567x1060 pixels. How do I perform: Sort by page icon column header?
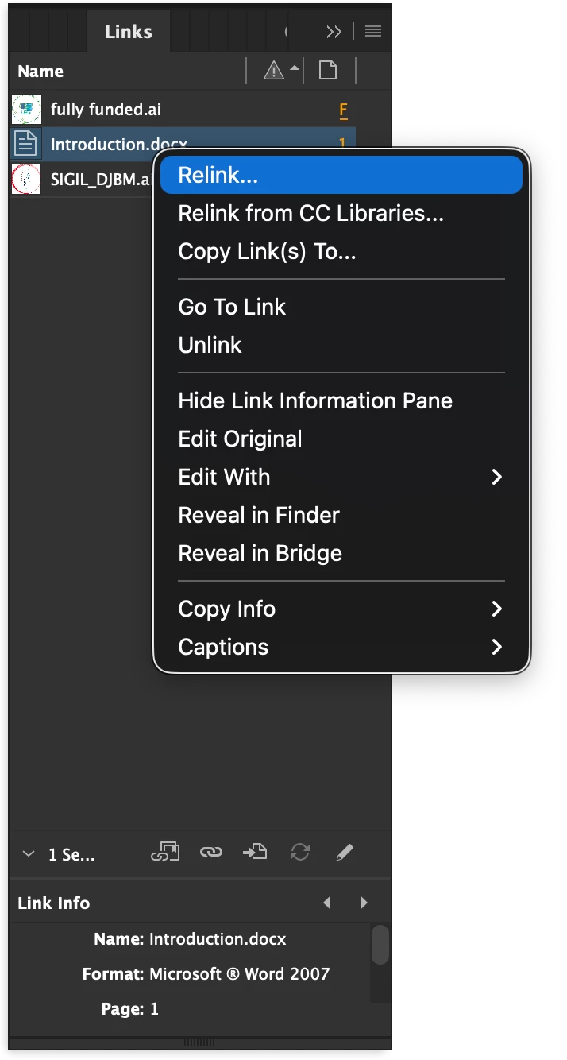pyautogui.click(x=328, y=71)
